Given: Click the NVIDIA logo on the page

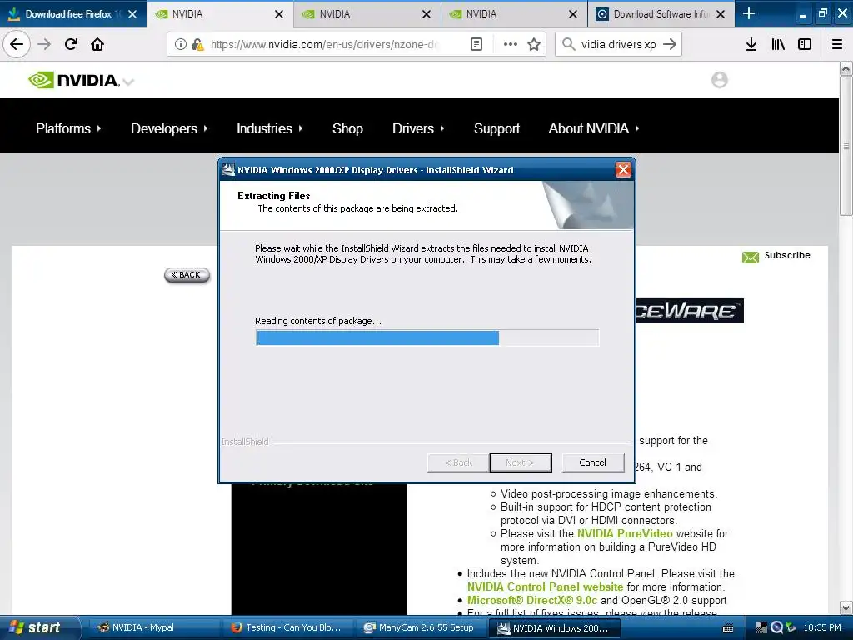Looking at the screenshot, I should tap(73, 80).
